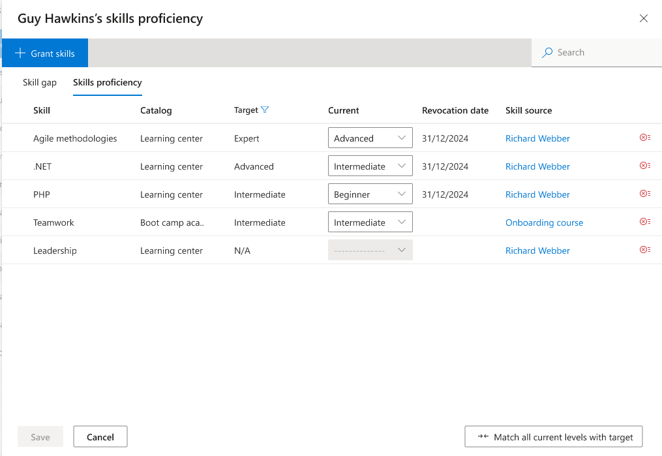Click the Skill column header
The image size is (662, 456).
(42, 111)
